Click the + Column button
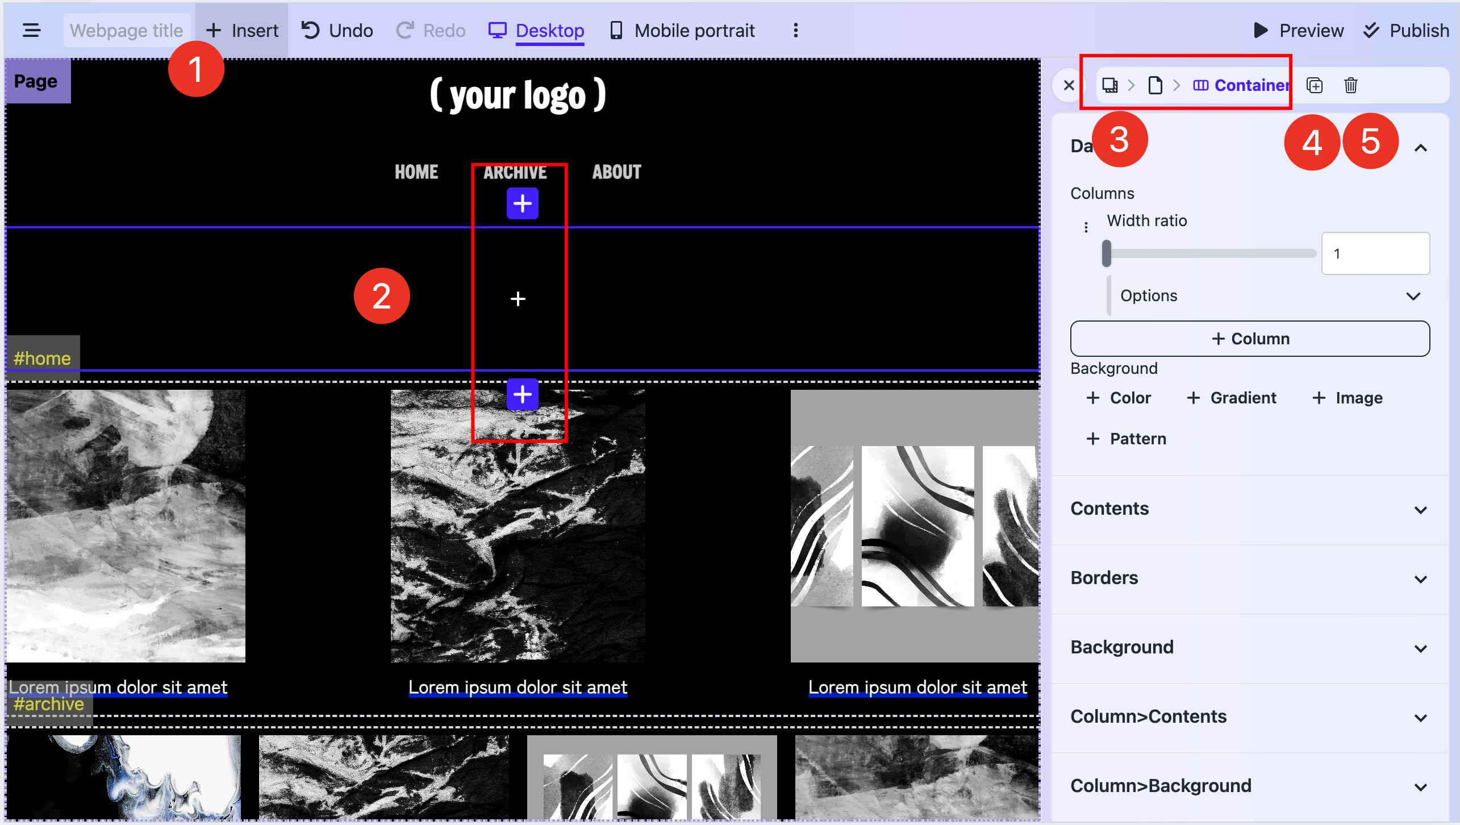 pos(1250,339)
